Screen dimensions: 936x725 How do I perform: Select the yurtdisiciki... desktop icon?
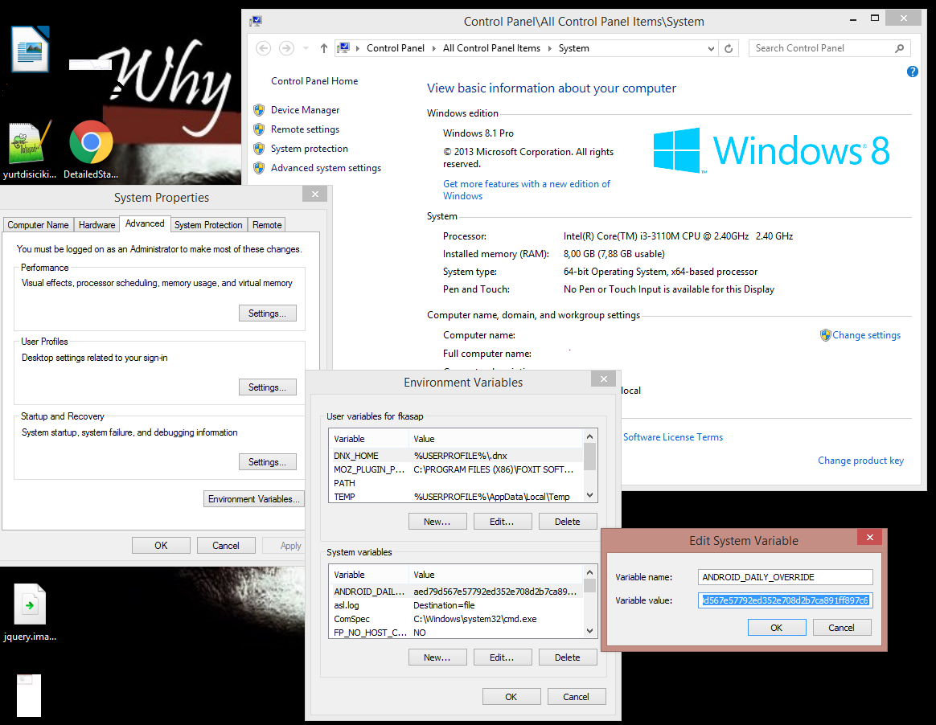point(29,150)
